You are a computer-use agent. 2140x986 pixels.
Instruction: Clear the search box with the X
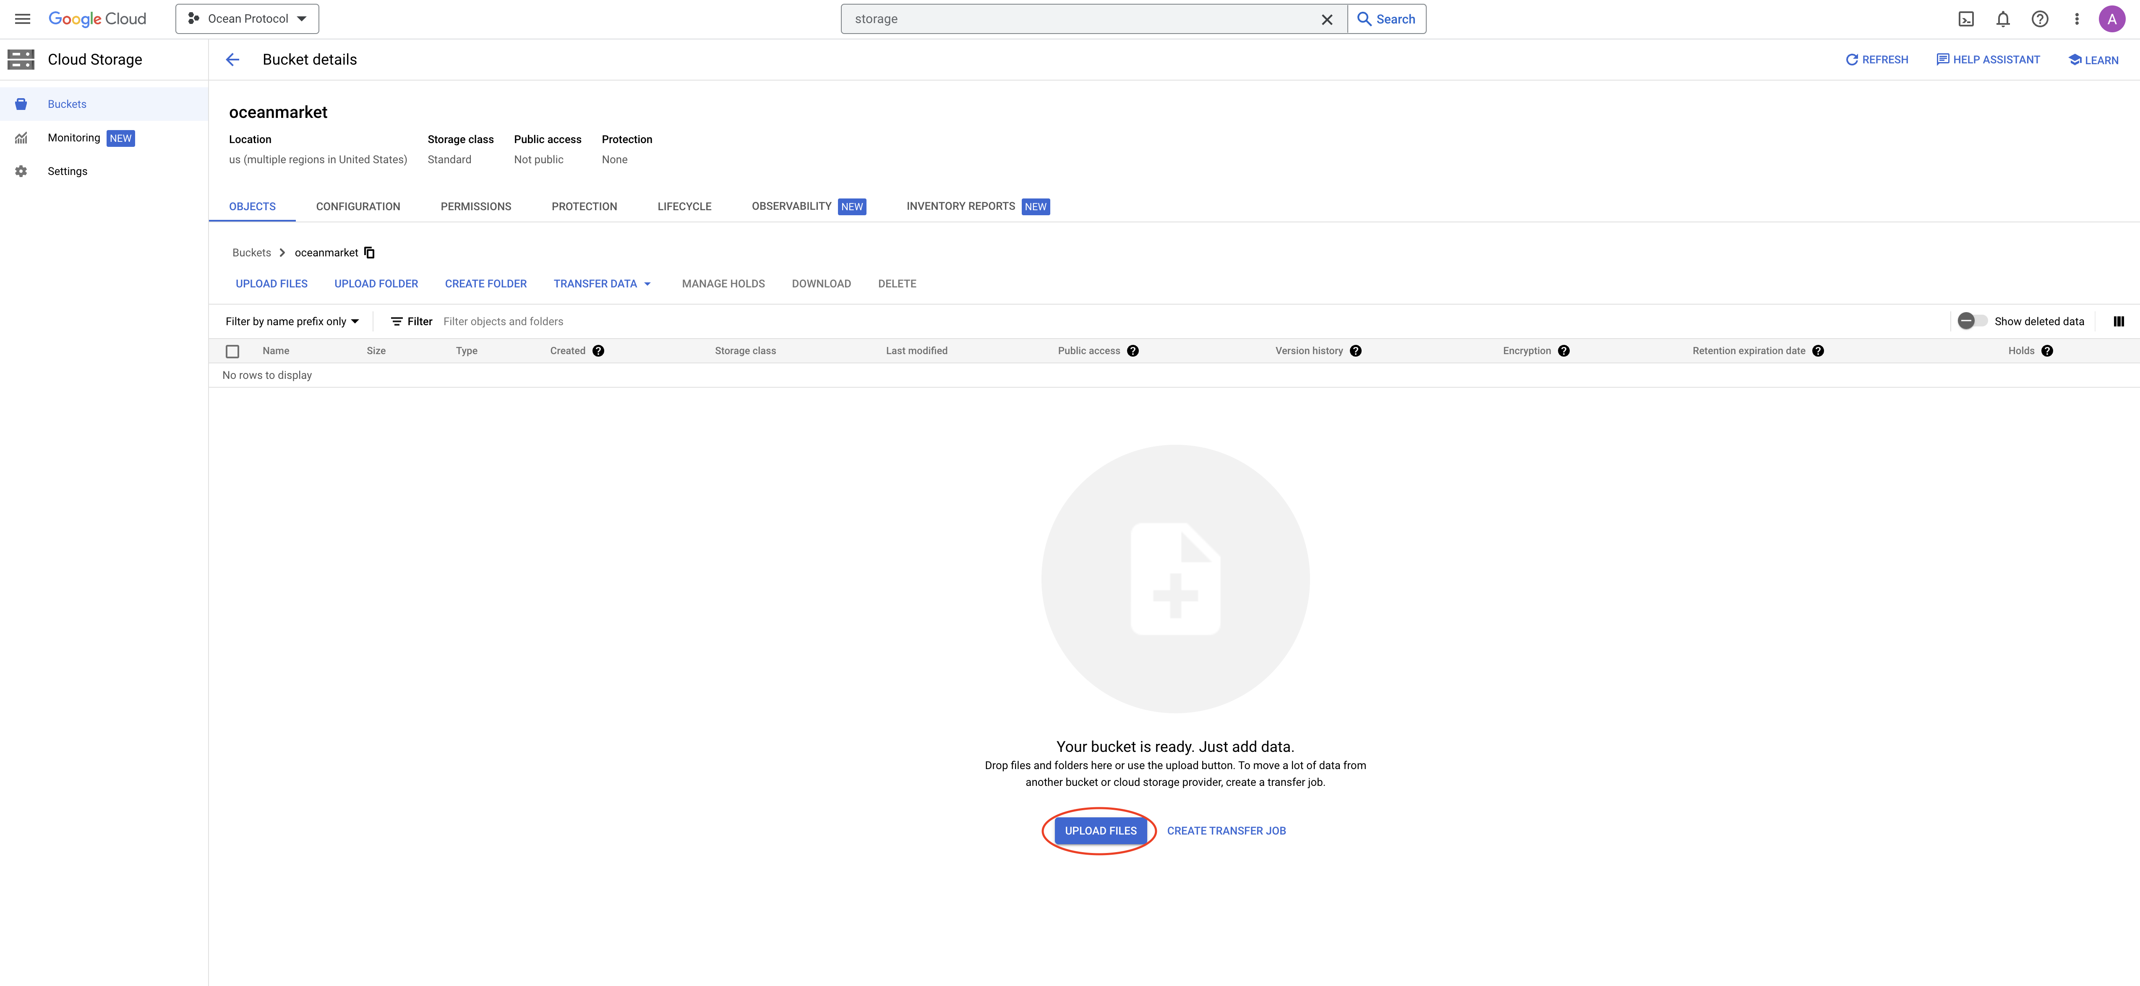[1327, 19]
